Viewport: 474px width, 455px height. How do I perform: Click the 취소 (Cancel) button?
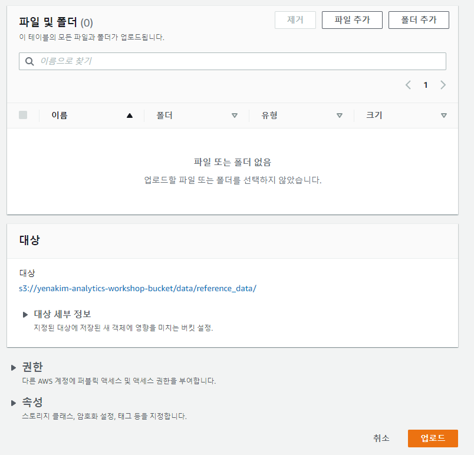pyautogui.click(x=381, y=438)
